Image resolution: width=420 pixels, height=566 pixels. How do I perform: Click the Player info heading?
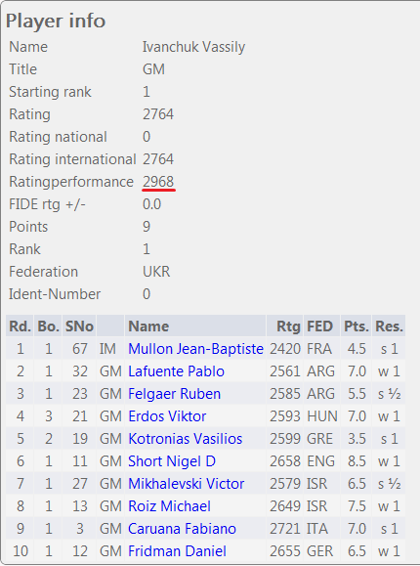(56, 21)
